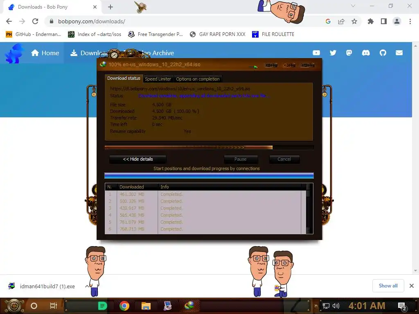
Task: Click the IDM icon in dialog title bar
Action: 103,64
